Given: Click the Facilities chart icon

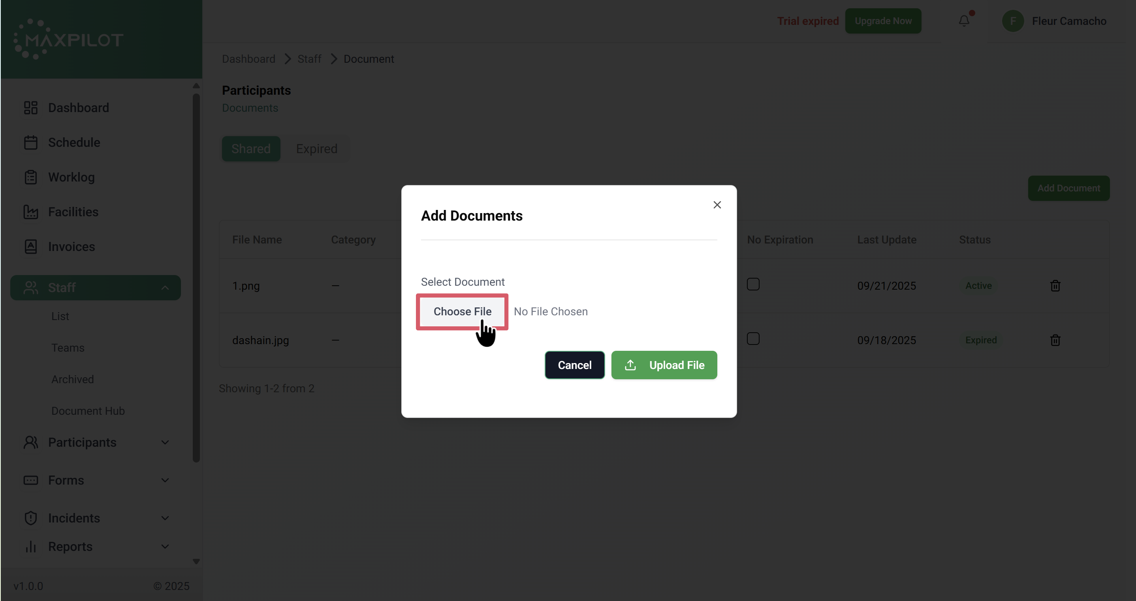Looking at the screenshot, I should pos(30,212).
